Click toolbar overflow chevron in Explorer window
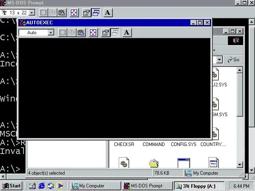The width and height of the screenshot is (255, 191). pos(214,50)
